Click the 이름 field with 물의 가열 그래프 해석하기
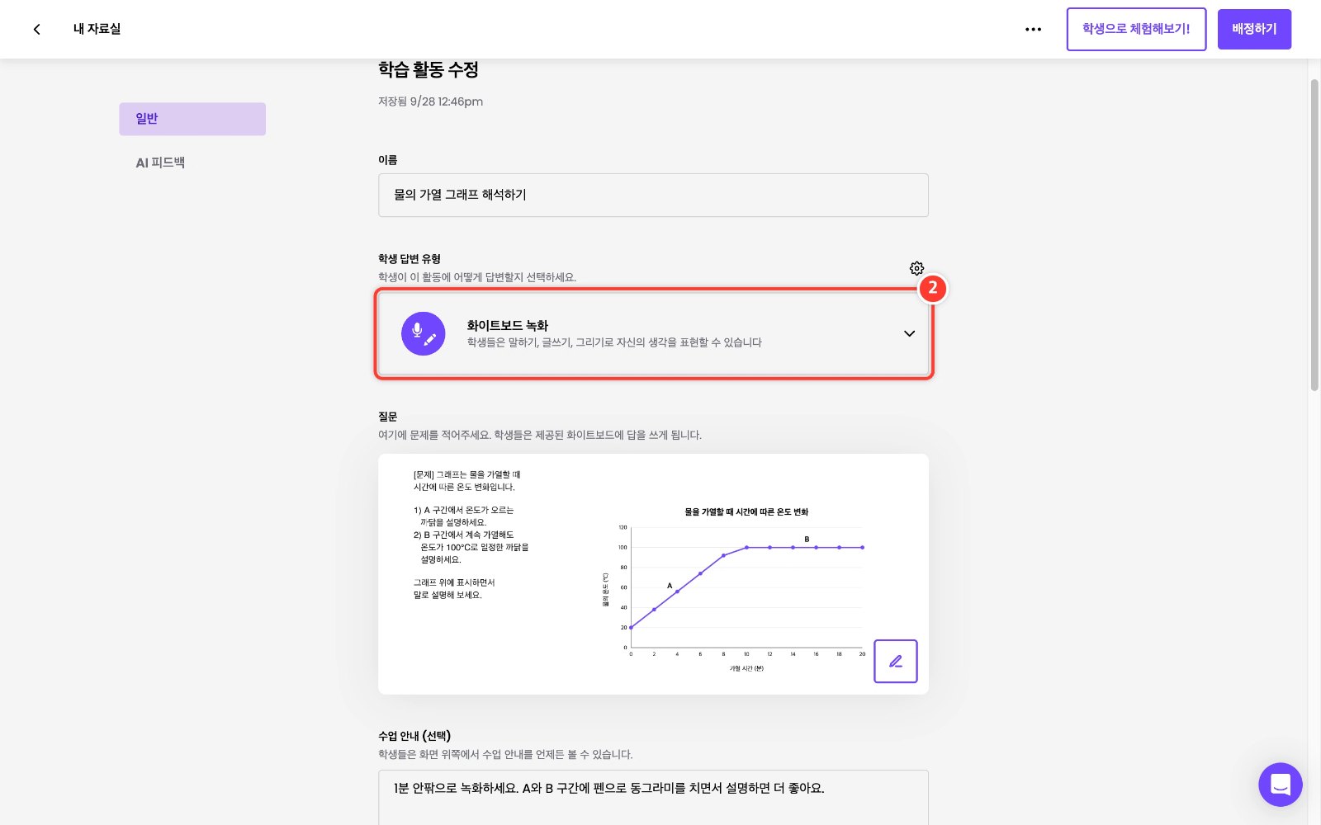The image size is (1321, 825). [x=653, y=195]
